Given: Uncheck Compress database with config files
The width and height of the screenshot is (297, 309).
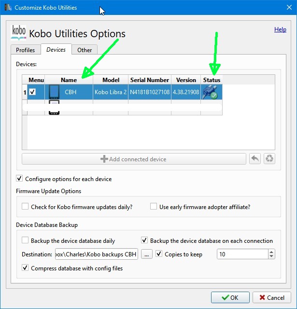Looking at the screenshot, I should point(25,268).
